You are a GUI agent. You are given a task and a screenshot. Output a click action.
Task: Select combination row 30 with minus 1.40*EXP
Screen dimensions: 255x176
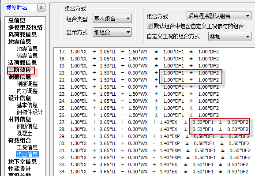coord(154,143)
